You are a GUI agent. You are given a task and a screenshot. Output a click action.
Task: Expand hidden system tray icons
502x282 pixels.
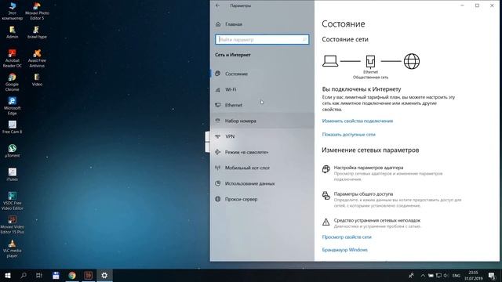click(423, 275)
